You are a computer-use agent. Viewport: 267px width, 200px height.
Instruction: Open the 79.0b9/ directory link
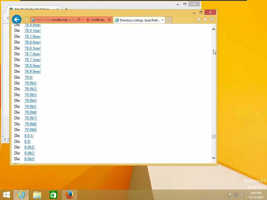31,130
